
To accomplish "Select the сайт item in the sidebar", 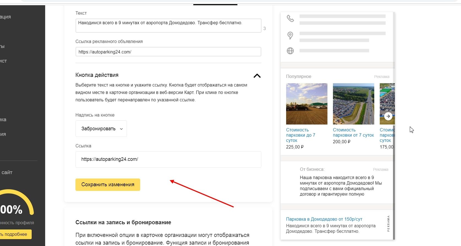I will [x=7, y=172].
